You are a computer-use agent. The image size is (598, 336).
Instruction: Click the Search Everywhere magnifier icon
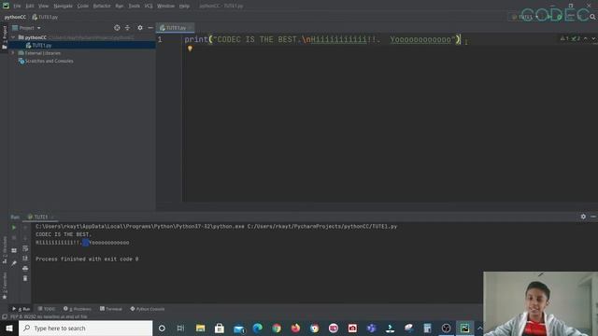point(592,17)
